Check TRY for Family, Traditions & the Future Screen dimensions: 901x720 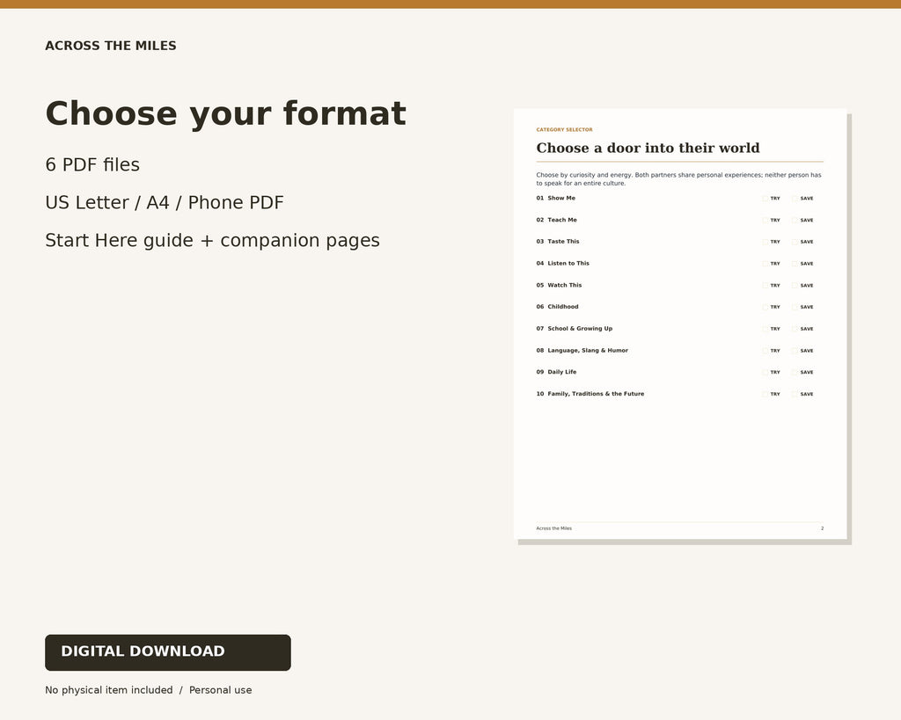765,395
